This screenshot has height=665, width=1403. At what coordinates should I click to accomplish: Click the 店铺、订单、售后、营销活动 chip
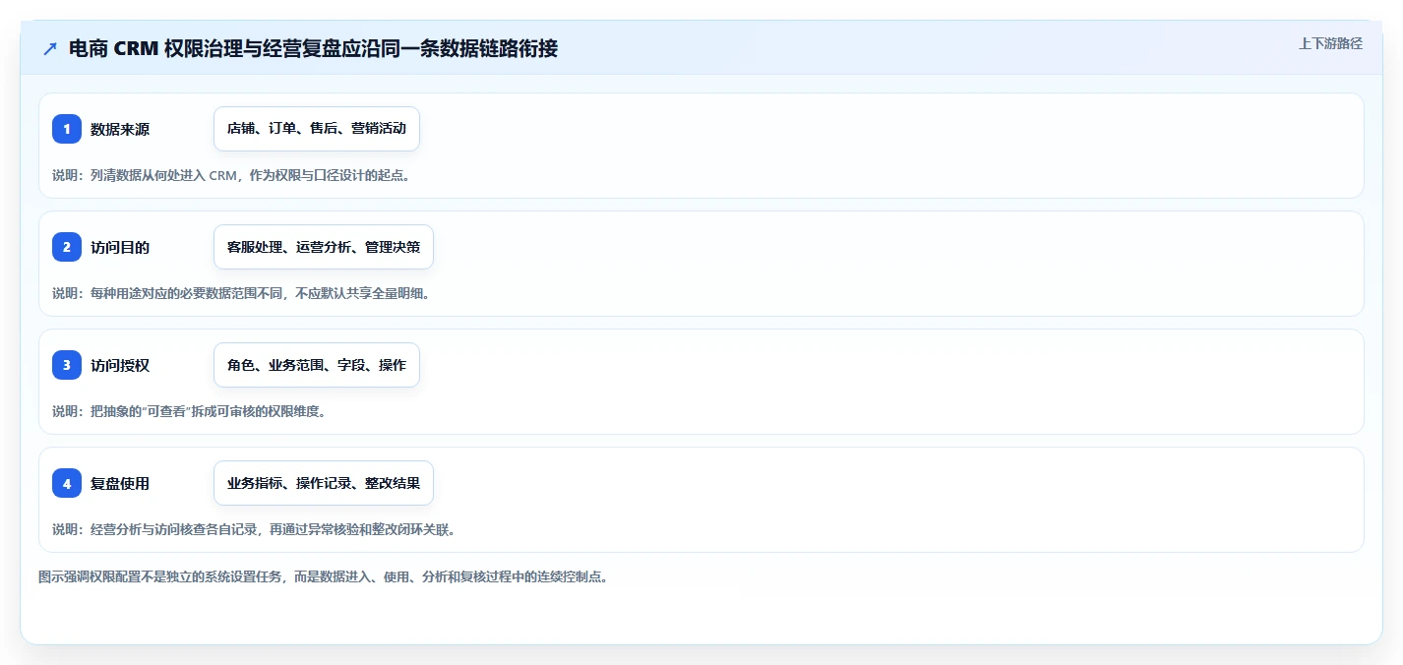coord(317,129)
